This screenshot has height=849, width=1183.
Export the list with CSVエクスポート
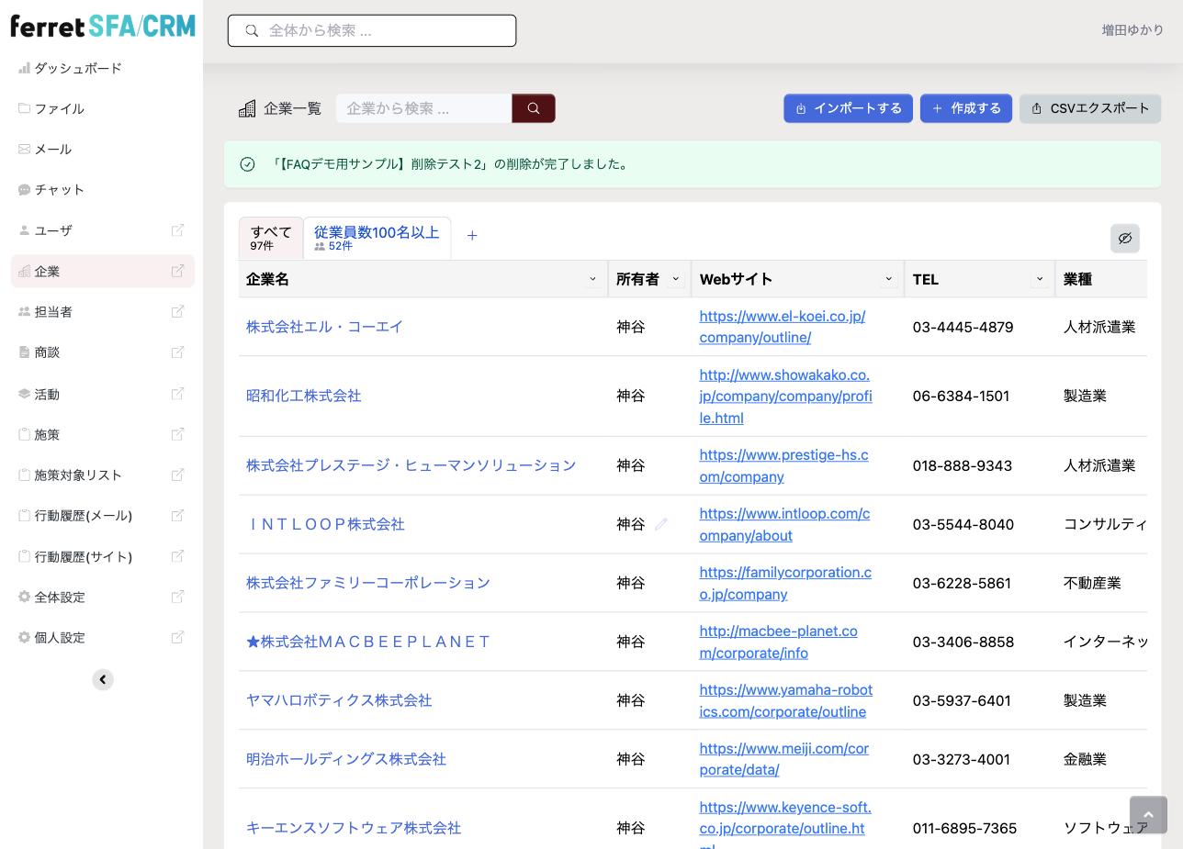coord(1090,108)
